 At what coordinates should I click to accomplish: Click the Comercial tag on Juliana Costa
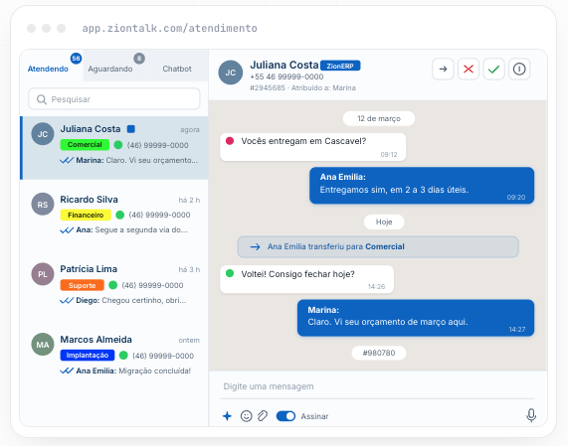[x=85, y=145]
